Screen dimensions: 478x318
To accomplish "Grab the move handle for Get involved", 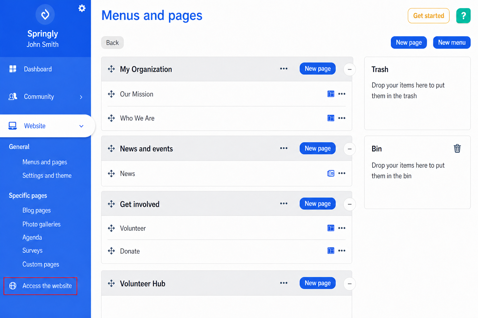I will (x=111, y=204).
